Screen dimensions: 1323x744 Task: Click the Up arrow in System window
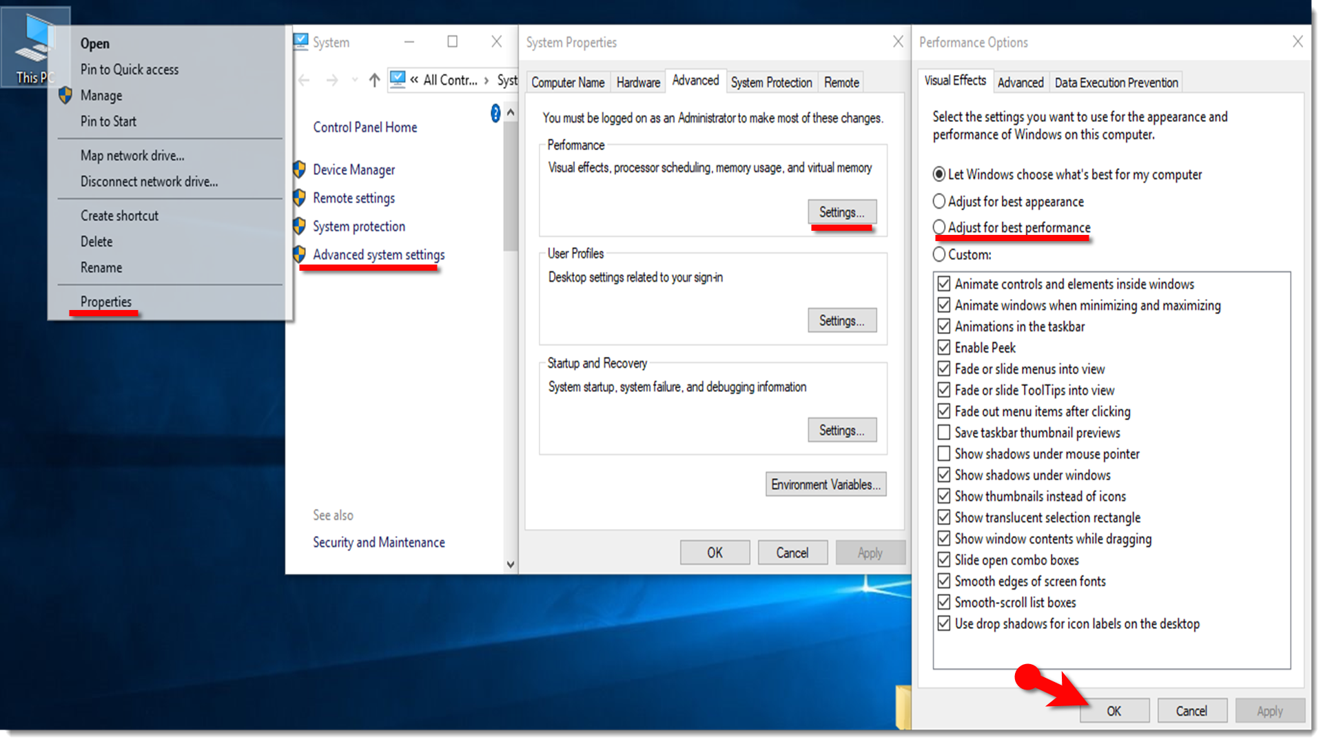coord(374,81)
